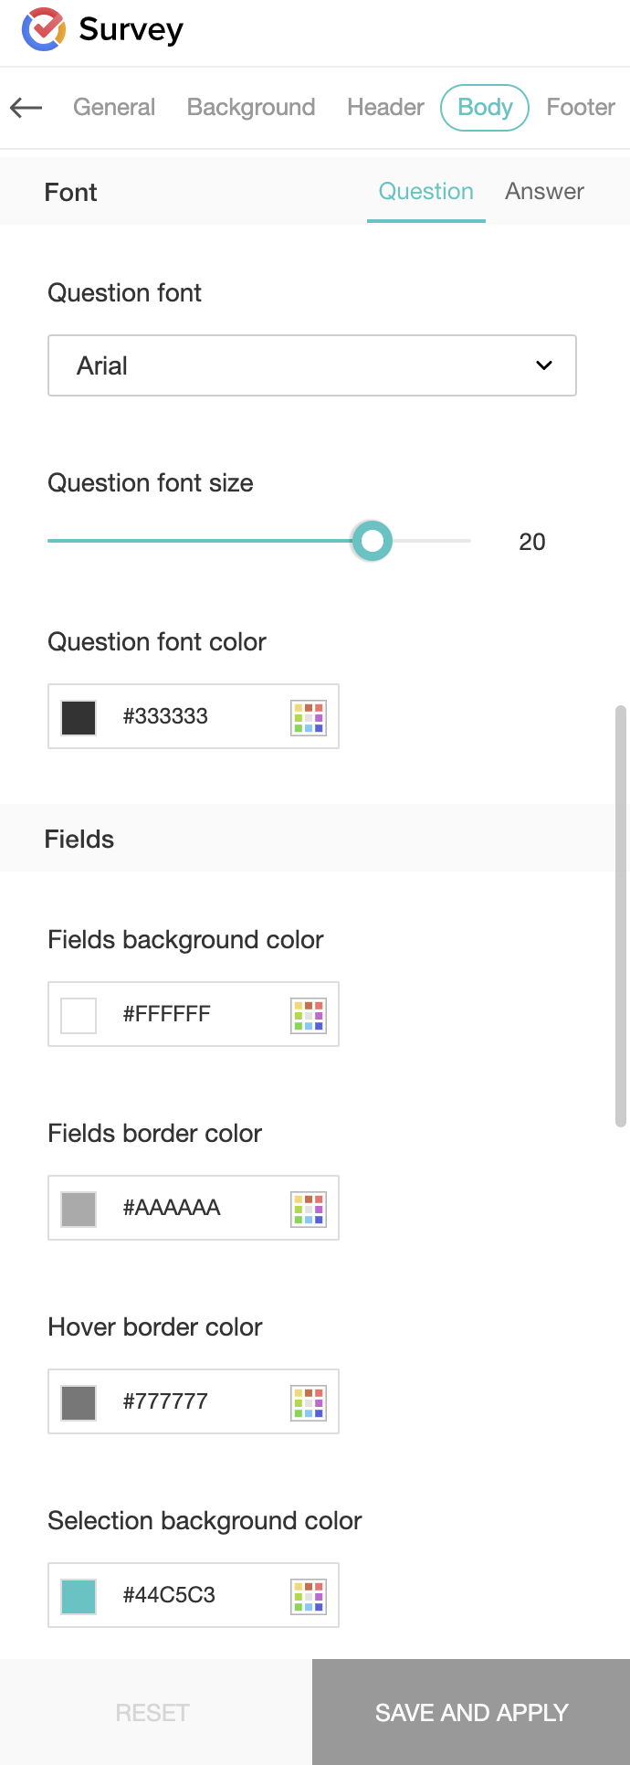Click the Question font size slider handle

tap(372, 541)
